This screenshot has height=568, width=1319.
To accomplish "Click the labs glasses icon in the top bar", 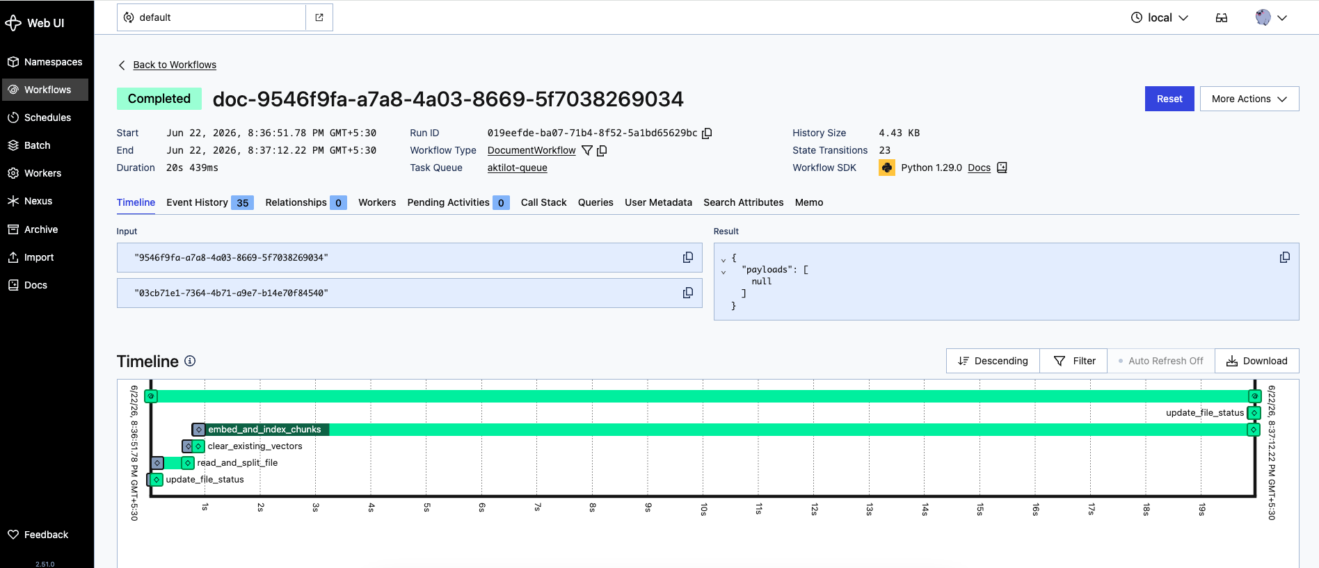I will coord(1222,17).
